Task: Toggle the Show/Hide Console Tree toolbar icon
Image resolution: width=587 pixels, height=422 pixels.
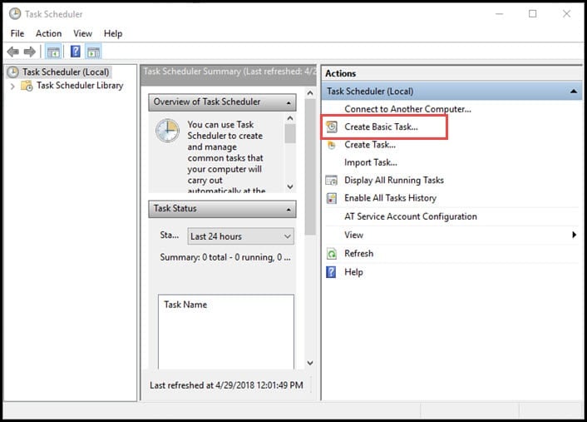Action: click(53, 52)
